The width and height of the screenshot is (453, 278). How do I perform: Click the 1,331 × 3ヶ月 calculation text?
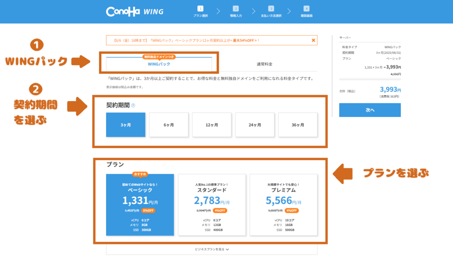[373, 68]
